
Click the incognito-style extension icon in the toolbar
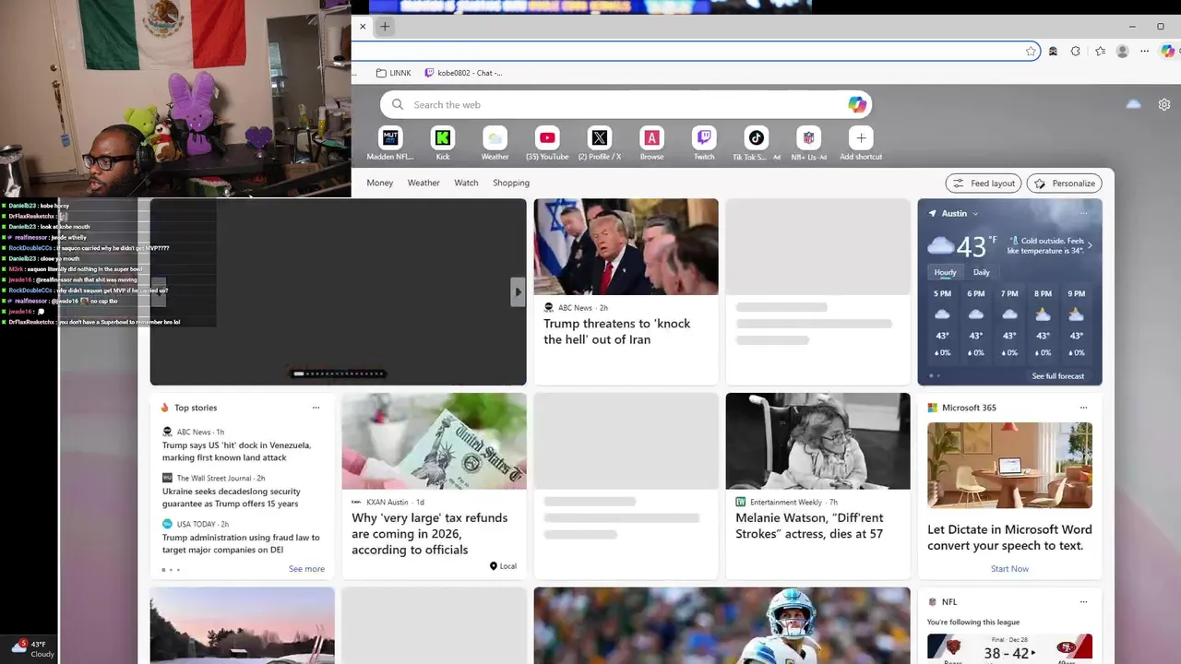[1053, 52]
